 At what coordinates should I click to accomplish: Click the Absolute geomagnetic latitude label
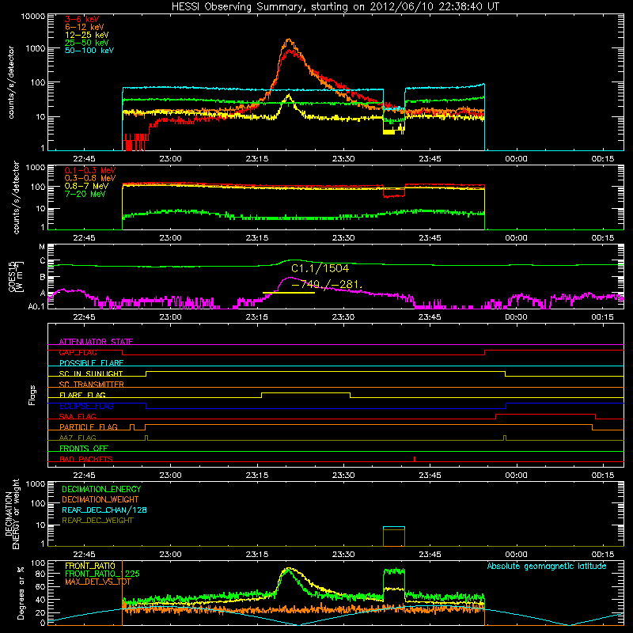[x=547, y=567]
